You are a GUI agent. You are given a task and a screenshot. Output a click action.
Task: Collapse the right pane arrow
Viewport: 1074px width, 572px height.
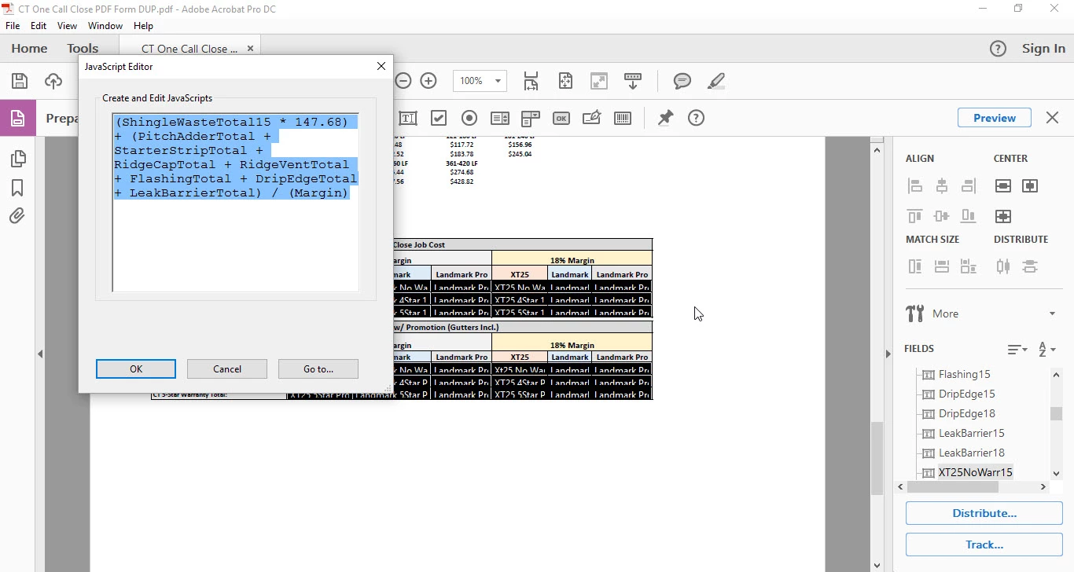(888, 354)
